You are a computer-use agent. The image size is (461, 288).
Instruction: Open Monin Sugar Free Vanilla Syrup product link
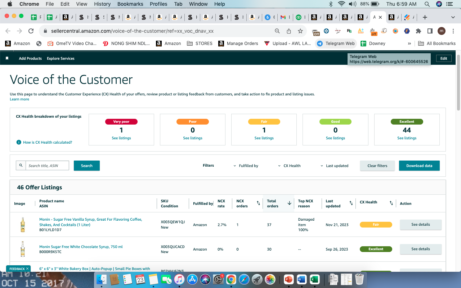(x=91, y=222)
